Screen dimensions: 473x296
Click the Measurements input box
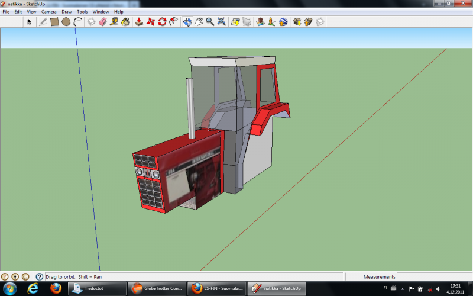click(x=435, y=276)
